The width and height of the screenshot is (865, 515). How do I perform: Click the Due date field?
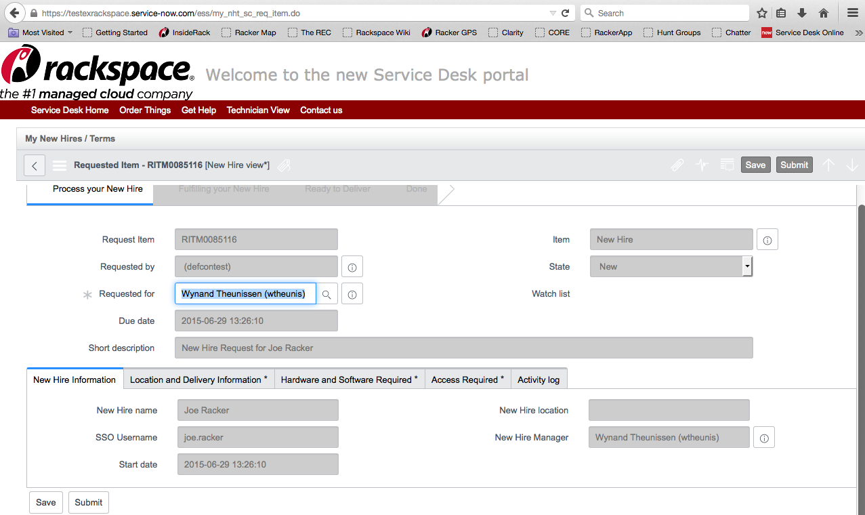tap(256, 321)
